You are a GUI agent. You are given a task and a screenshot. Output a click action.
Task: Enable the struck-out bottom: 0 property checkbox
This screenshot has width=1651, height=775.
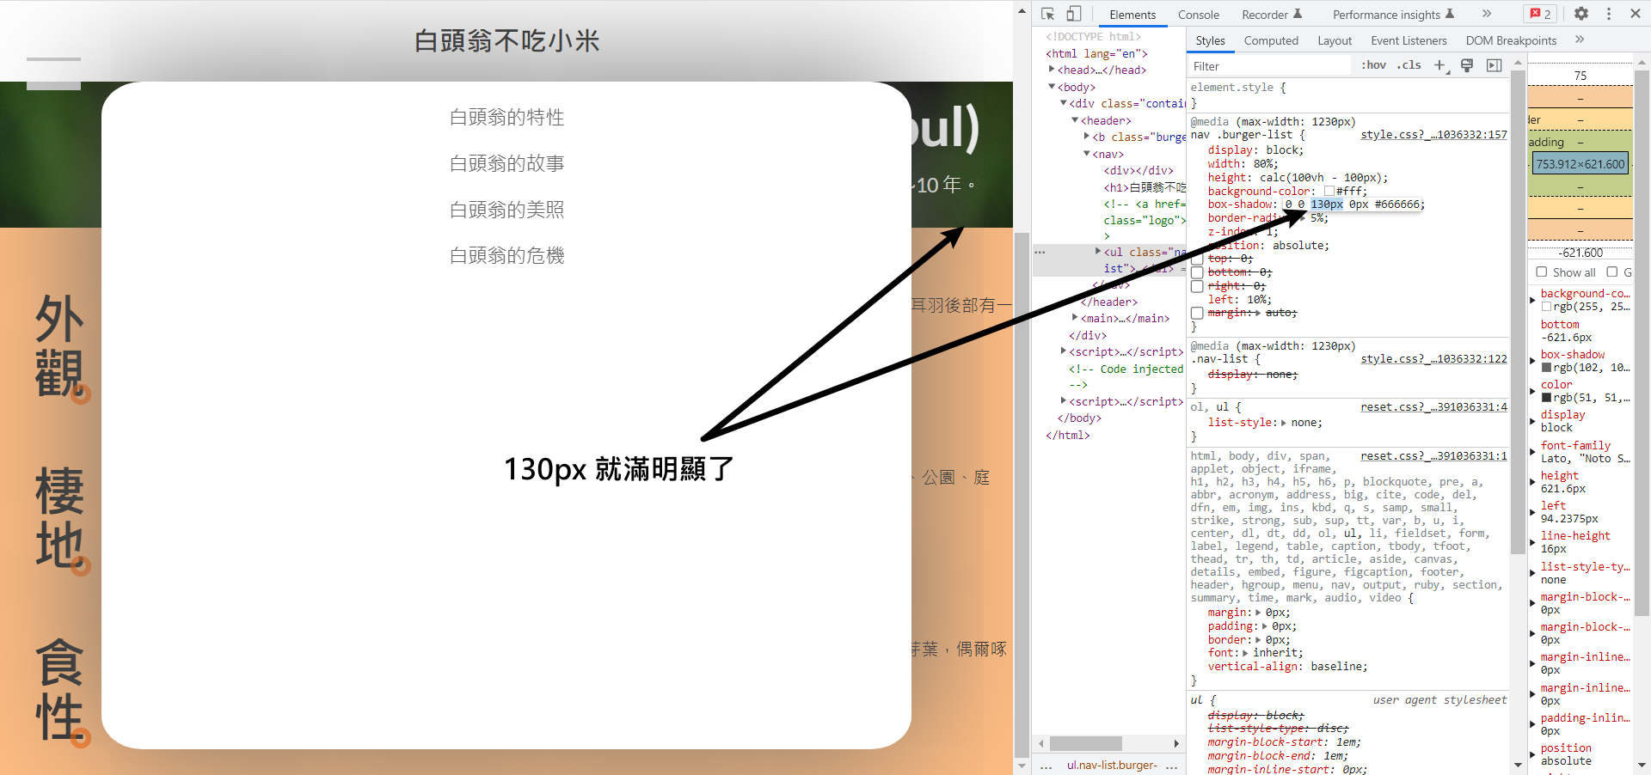click(x=1197, y=272)
